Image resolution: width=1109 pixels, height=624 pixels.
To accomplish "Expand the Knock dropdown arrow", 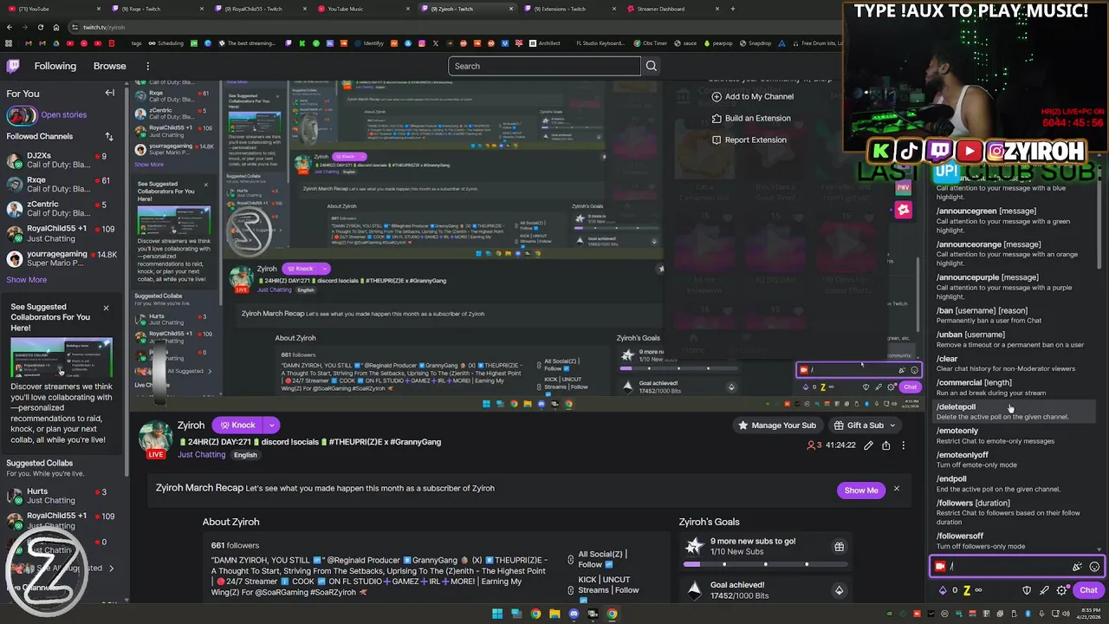I will (x=271, y=426).
